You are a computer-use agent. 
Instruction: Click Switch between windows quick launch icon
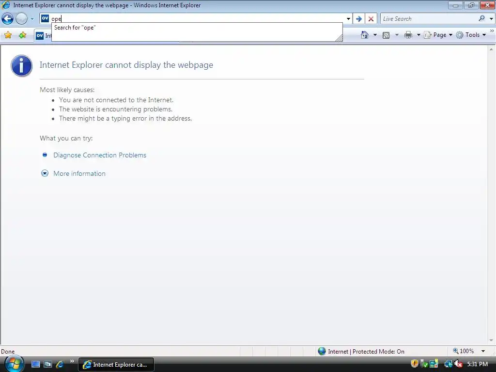click(x=47, y=364)
